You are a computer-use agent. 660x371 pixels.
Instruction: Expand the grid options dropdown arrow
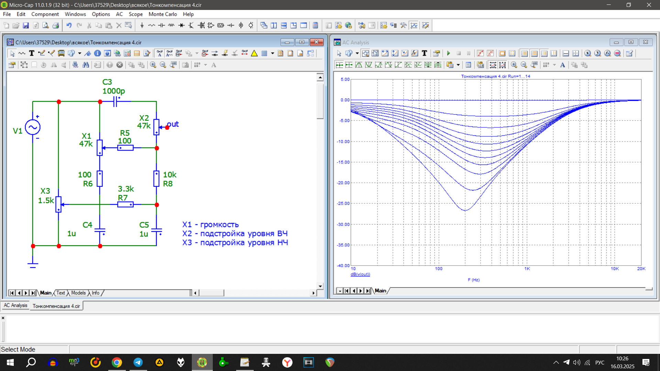point(272,53)
